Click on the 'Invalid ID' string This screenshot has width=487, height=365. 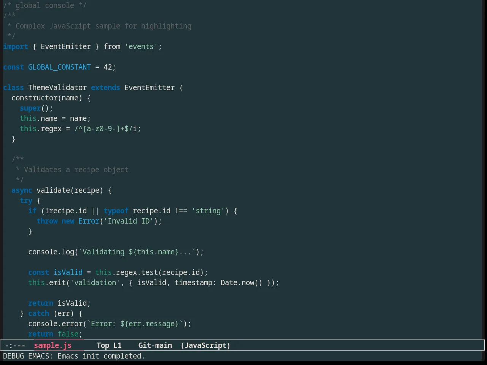tap(129, 221)
